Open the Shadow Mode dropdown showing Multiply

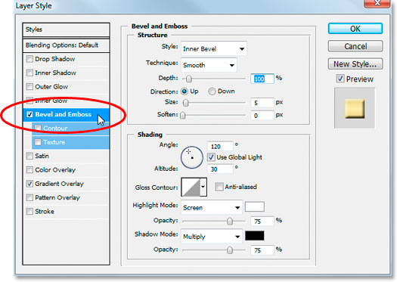click(x=212, y=237)
